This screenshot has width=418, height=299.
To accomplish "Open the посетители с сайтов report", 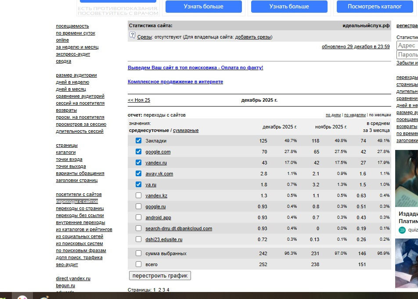I will tap(79, 194).
